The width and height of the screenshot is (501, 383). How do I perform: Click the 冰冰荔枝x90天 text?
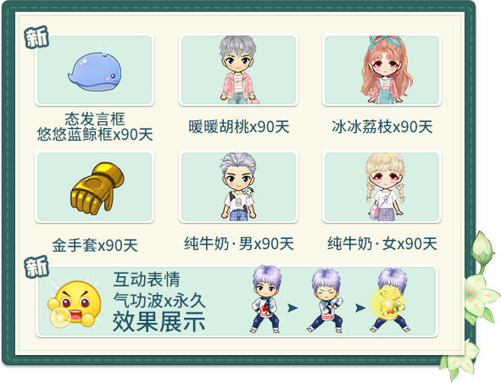click(382, 127)
